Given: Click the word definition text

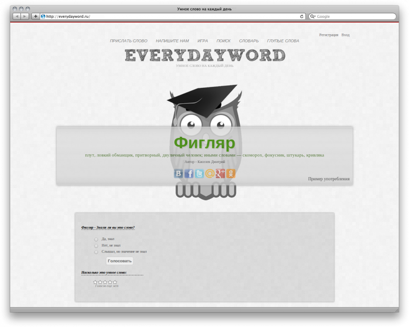Looking at the screenshot, I should pyautogui.click(x=204, y=155).
